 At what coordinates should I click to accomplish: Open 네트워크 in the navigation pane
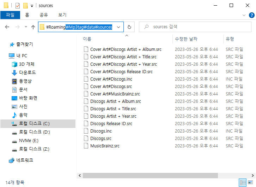tap(24, 160)
